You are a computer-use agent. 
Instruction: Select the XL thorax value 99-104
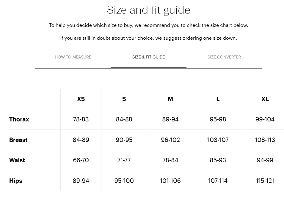pos(265,119)
